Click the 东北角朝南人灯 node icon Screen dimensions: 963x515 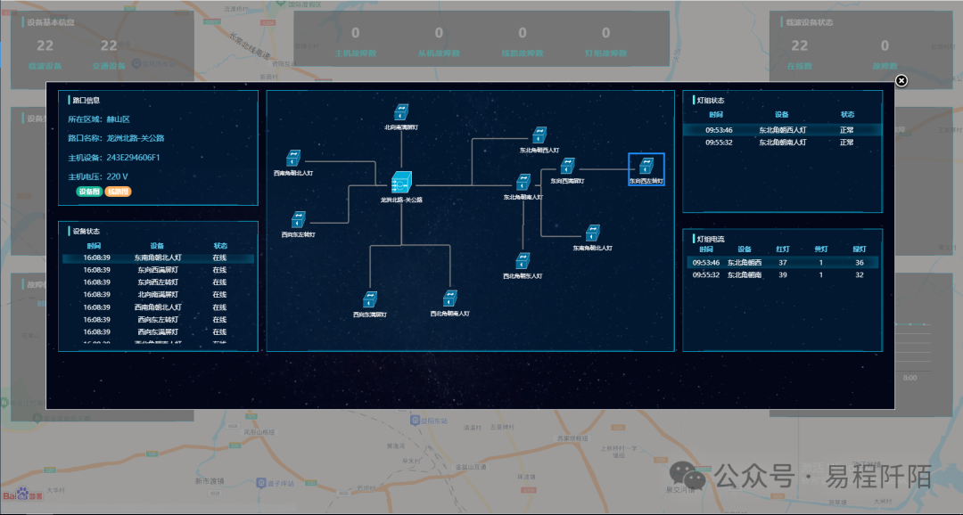[523, 182]
